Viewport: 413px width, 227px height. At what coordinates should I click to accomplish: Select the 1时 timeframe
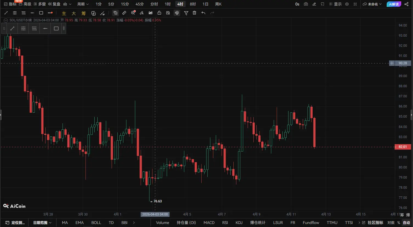pyautogui.click(x=168, y=4)
